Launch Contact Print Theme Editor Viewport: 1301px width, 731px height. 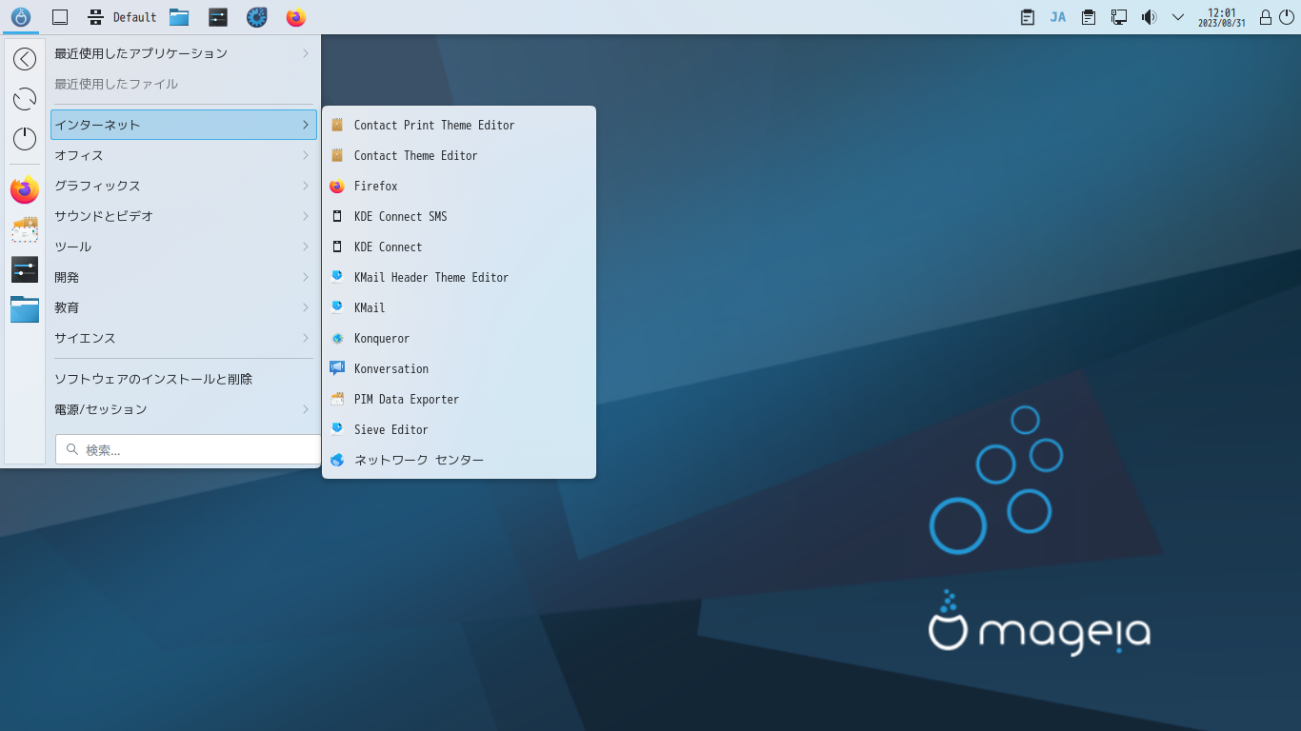point(459,125)
